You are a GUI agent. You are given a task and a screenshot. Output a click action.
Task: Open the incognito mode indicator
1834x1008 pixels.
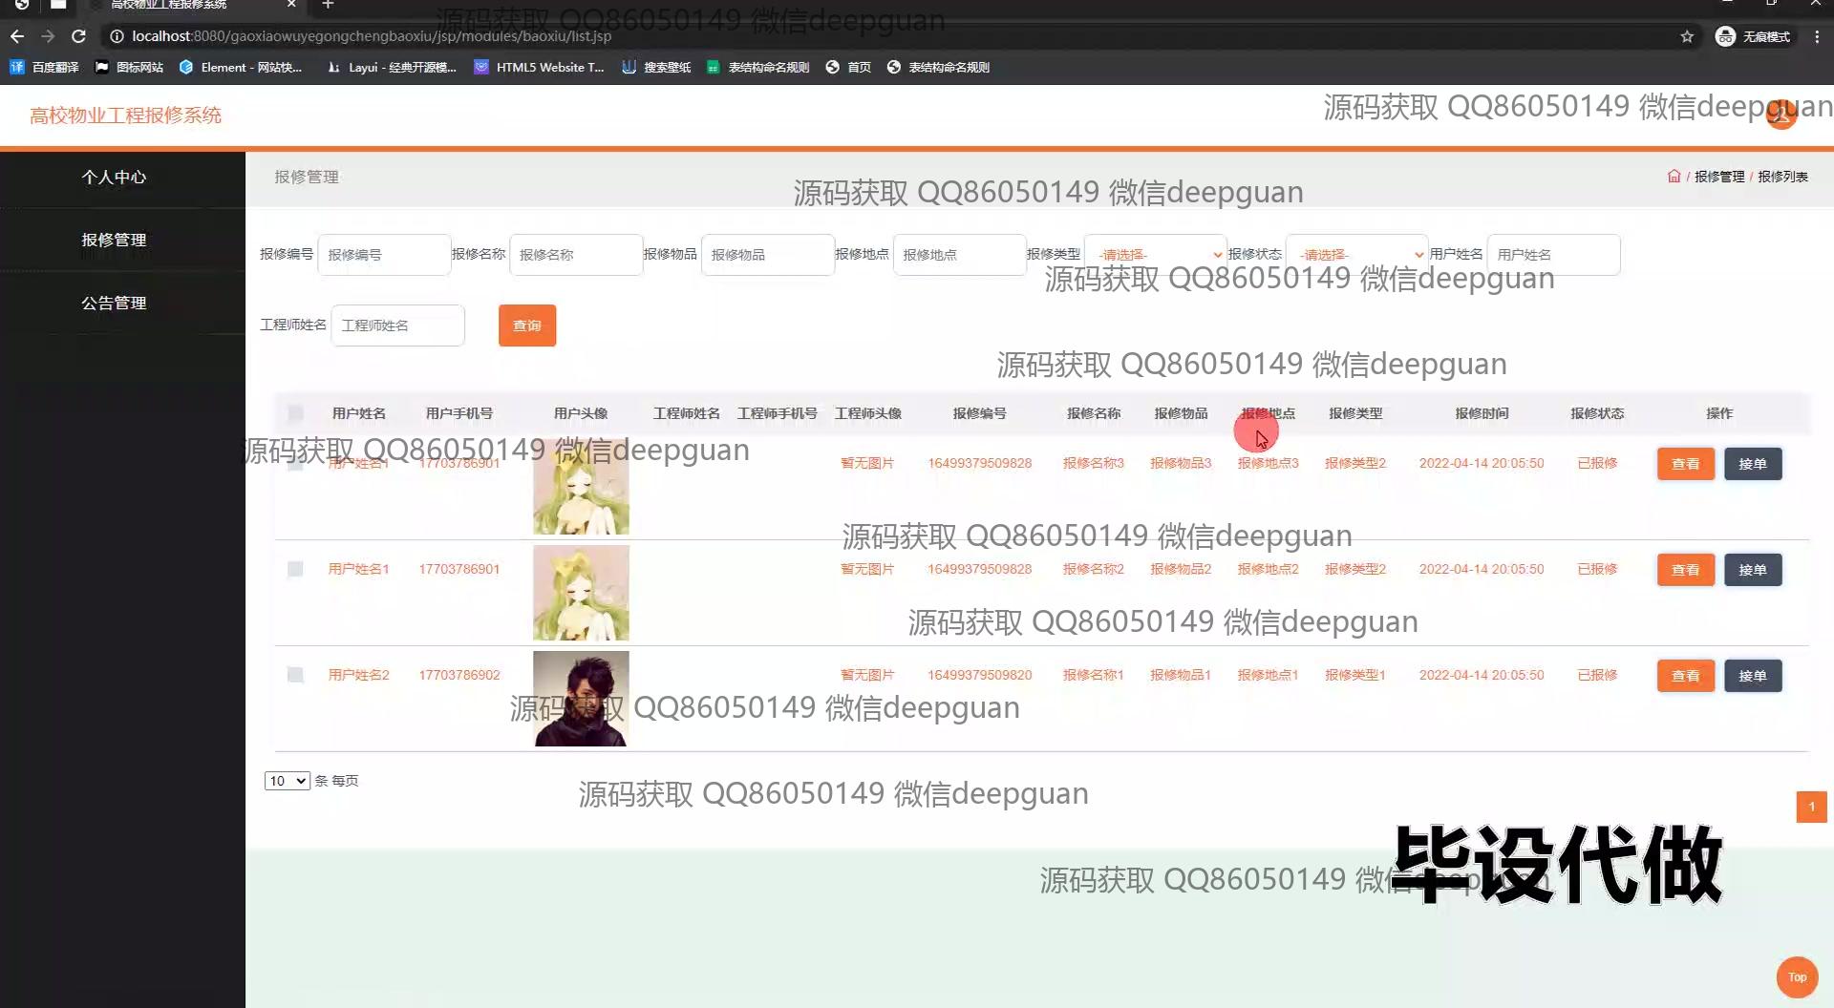pos(1753,36)
